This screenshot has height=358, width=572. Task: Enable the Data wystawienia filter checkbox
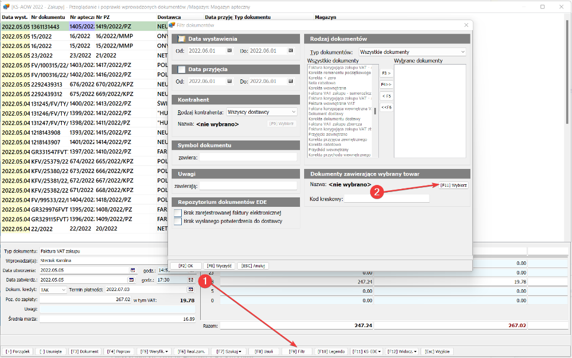(181, 39)
